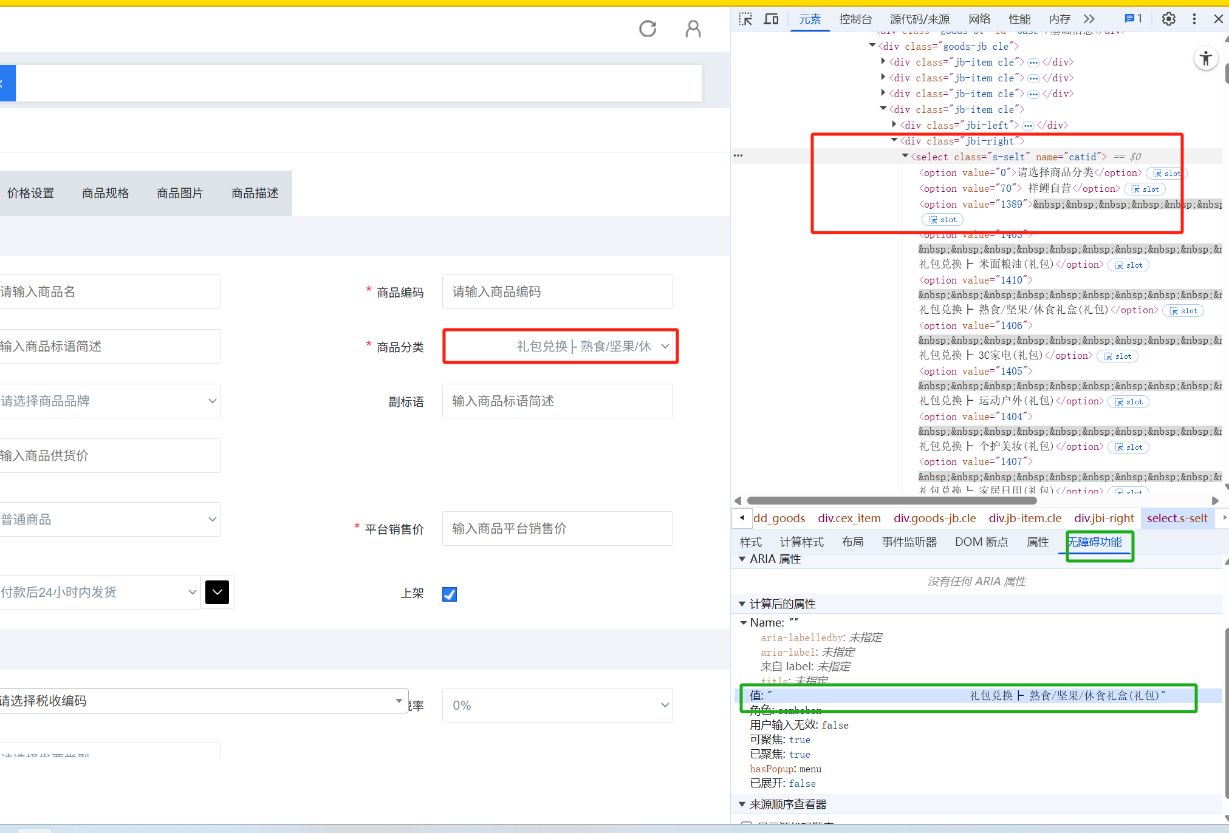Click the 请输入商品编码 input field
This screenshot has height=833, width=1229.
click(x=557, y=291)
